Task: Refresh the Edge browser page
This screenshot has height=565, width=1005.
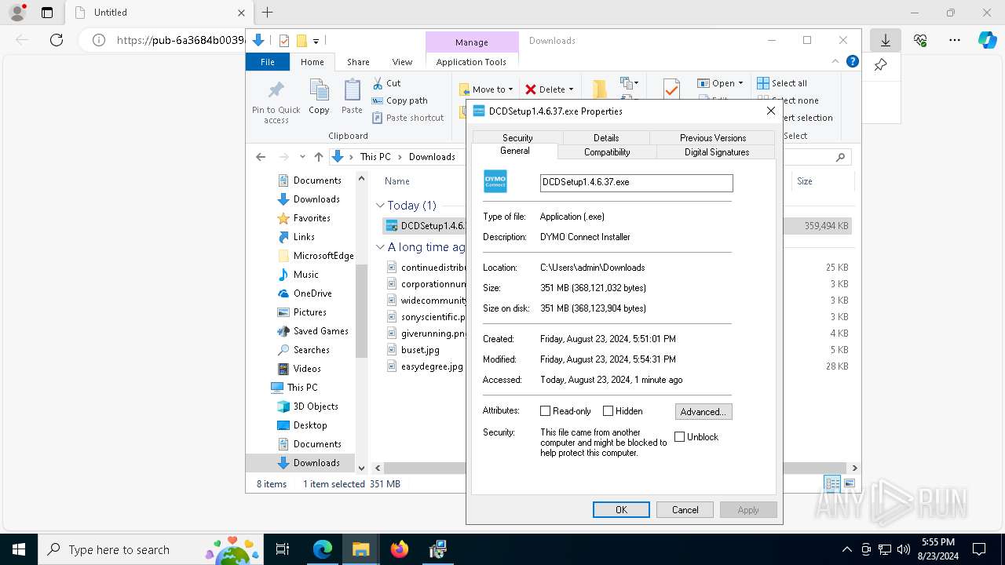Action: 57,40
